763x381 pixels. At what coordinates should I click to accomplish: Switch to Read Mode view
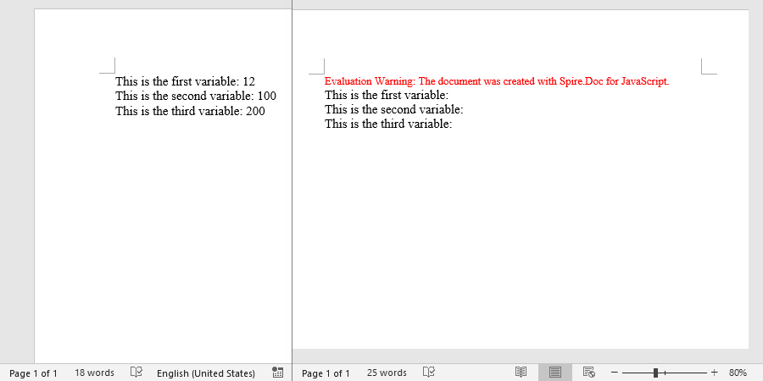coord(521,373)
